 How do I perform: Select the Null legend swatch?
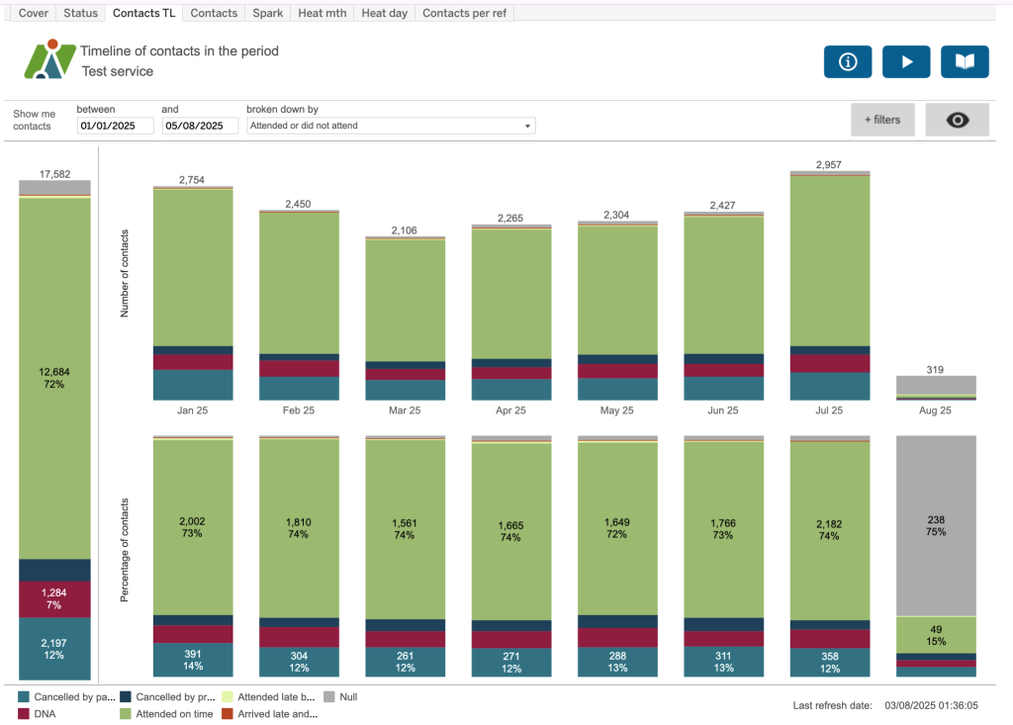point(328,696)
